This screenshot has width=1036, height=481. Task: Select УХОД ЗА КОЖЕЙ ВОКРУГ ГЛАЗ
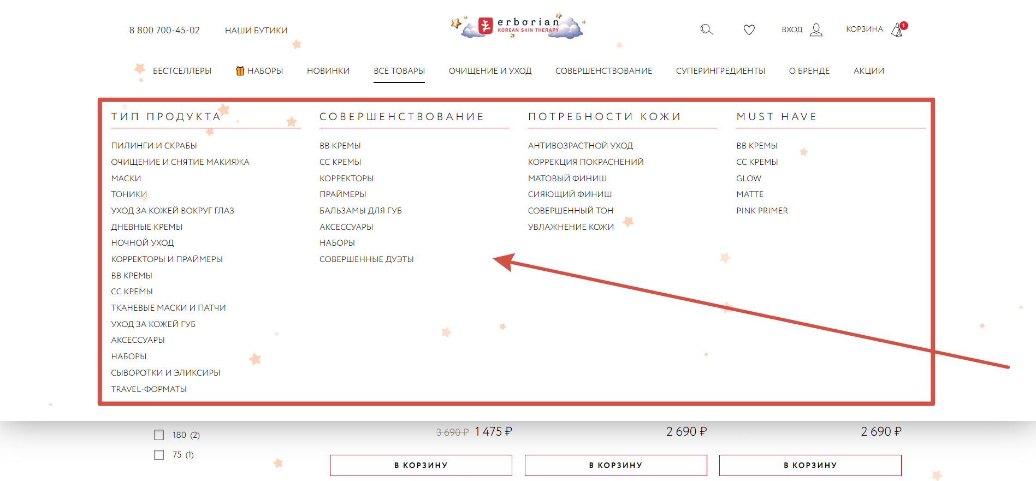tap(173, 211)
